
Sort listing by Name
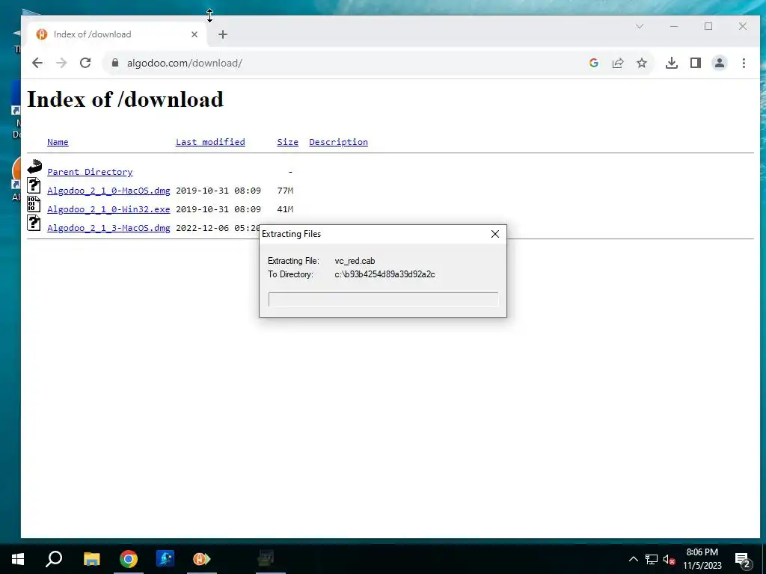coord(58,142)
